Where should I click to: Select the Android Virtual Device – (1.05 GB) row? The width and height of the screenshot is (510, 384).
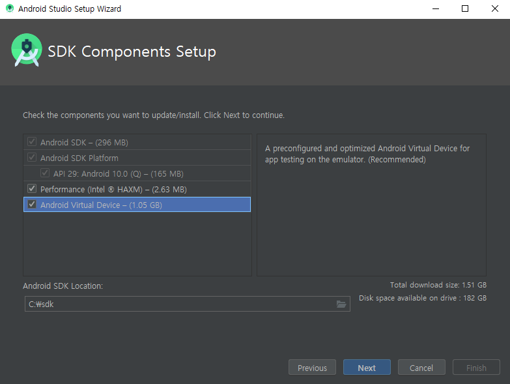point(137,205)
